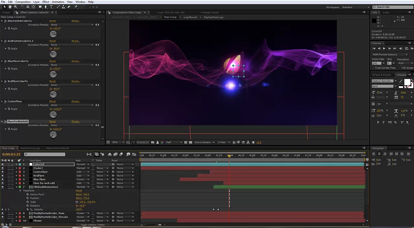Toggle loop option in Preview panel
The width and height of the screenshot is (414, 228).
pos(406,49)
